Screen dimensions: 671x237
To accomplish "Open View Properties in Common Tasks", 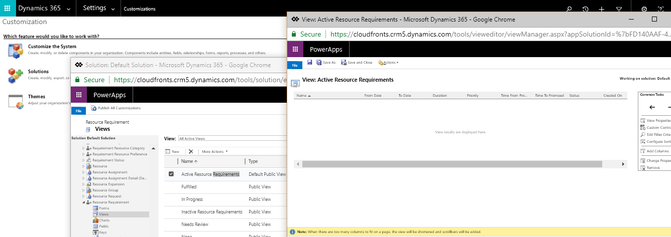I will pos(655,121).
